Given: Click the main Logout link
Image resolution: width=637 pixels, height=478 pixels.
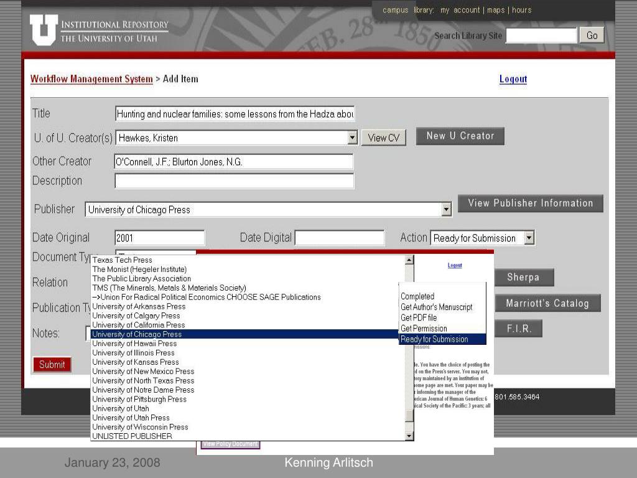Looking at the screenshot, I should pos(513,79).
